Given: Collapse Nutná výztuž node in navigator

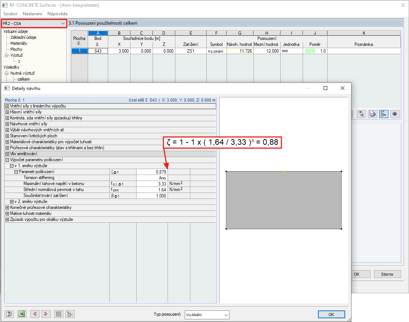Looking at the screenshot, I should pyautogui.click(x=6, y=73).
